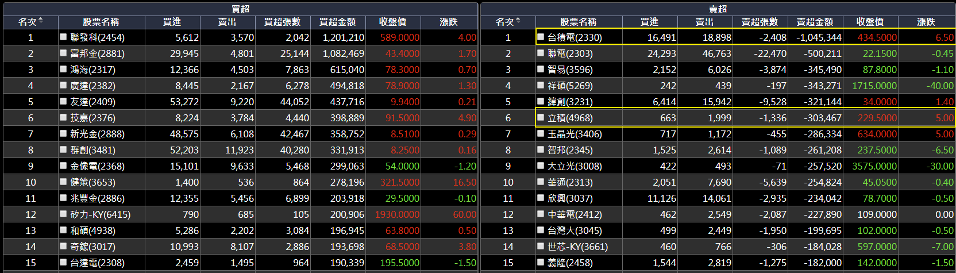Tick the checkbox for 富邦金(2881)
The width and height of the screenshot is (956, 273).
click(x=63, y=53)
